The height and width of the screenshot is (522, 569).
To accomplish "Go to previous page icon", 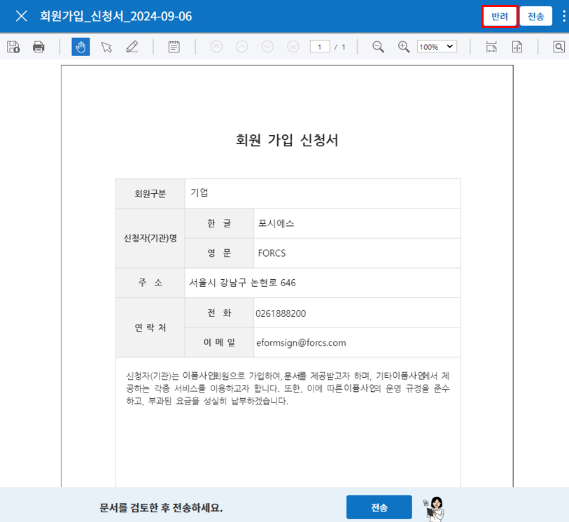I will click(x=241, y=47).
